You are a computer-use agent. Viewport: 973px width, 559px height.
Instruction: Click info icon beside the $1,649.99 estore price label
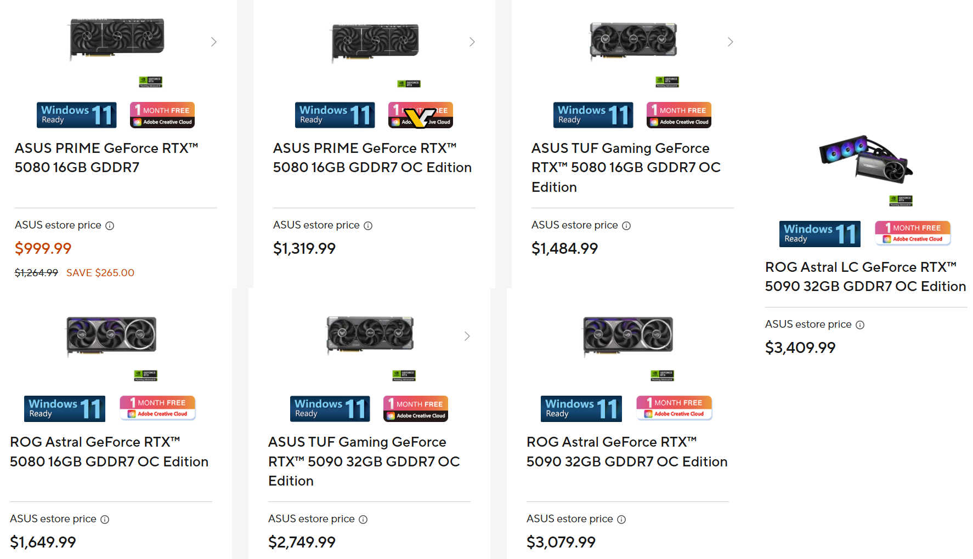105,520
